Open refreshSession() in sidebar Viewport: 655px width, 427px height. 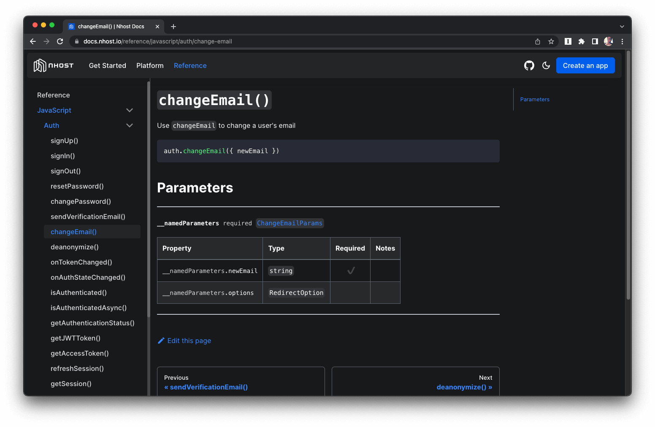click(x=77, y=368)
